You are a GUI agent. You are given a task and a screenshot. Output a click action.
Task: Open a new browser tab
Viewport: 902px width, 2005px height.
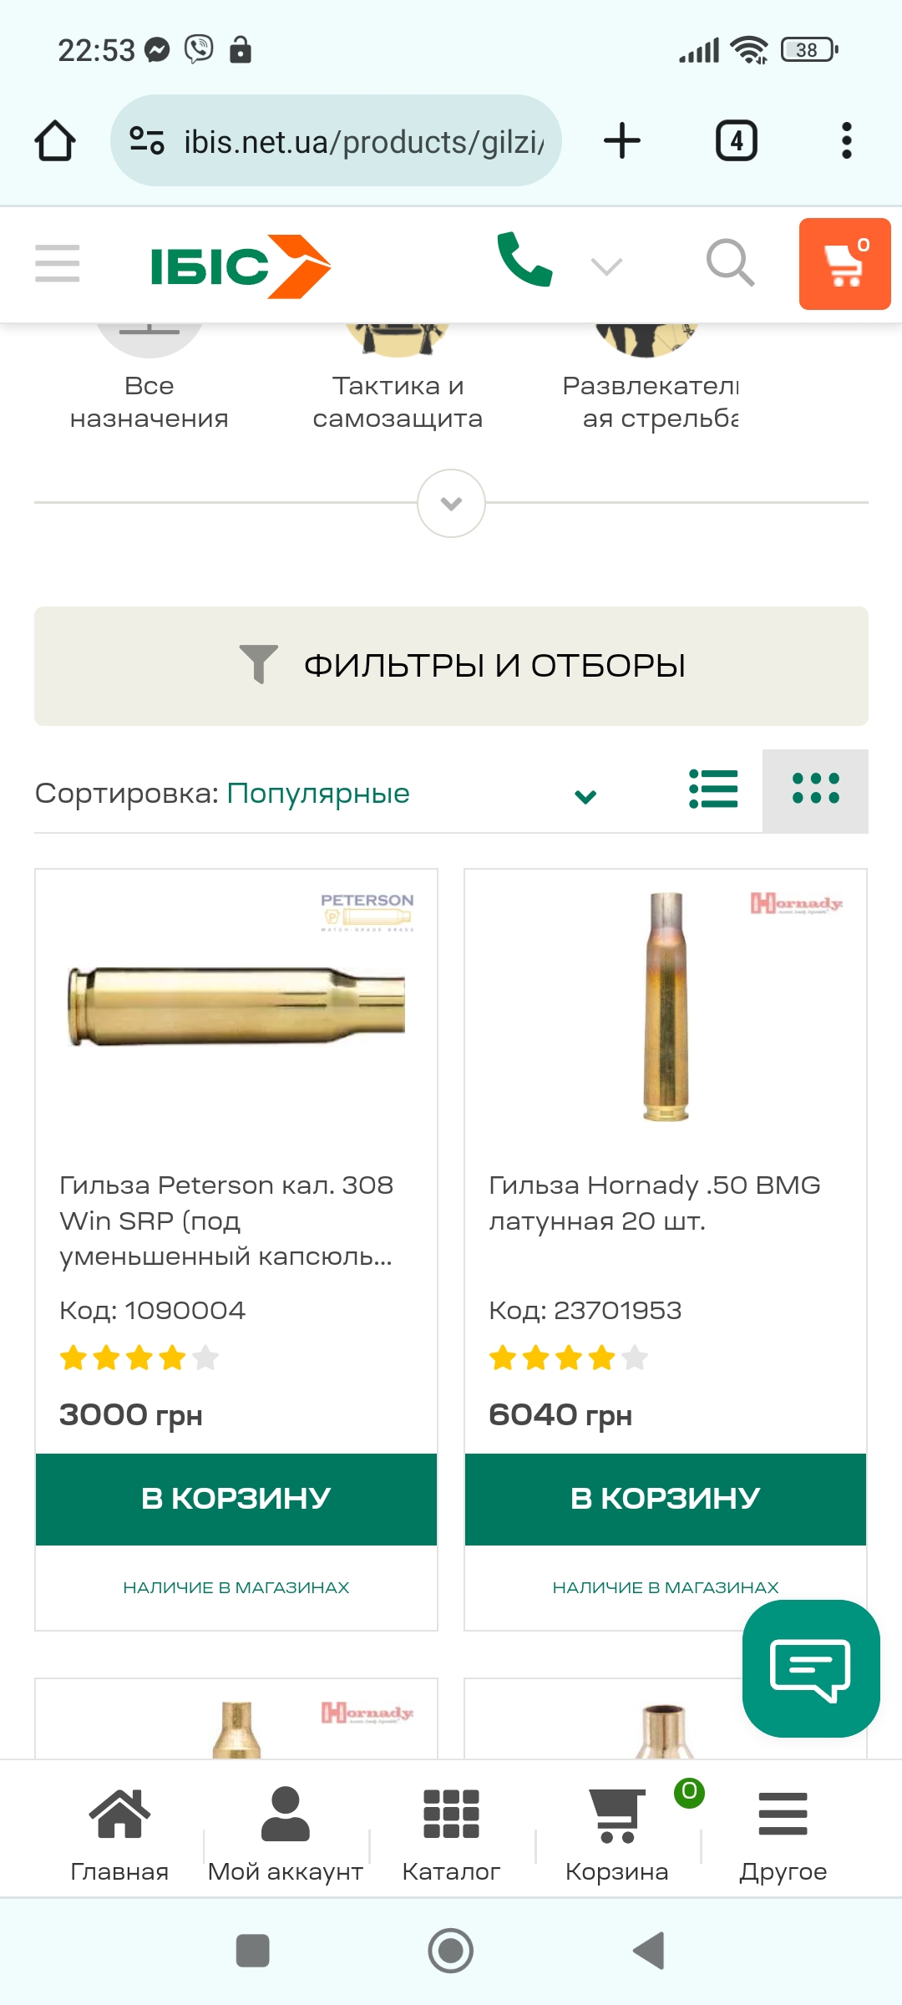point(622,140)
